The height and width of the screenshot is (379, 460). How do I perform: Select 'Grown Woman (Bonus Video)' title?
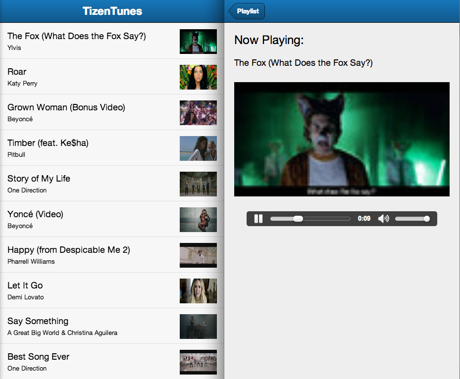(x=66, y=107)
